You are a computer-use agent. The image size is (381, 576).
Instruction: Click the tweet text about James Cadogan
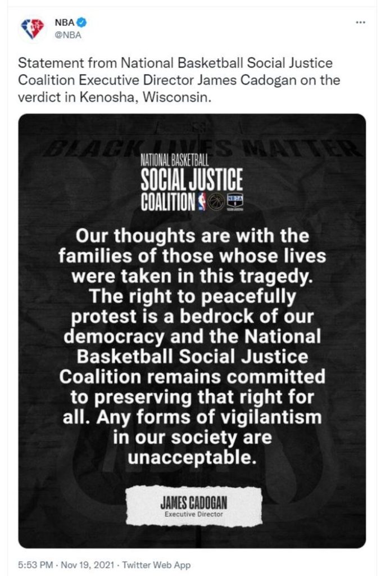[x=180, y=80]
